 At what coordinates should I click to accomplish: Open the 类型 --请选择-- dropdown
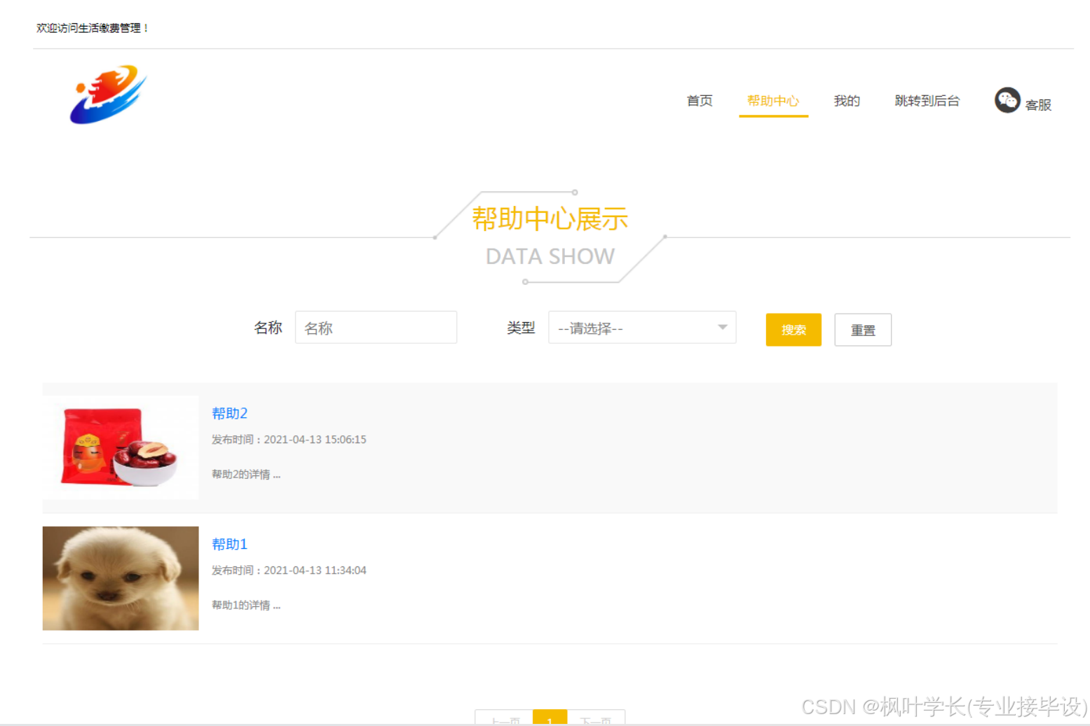coord(642,328)
